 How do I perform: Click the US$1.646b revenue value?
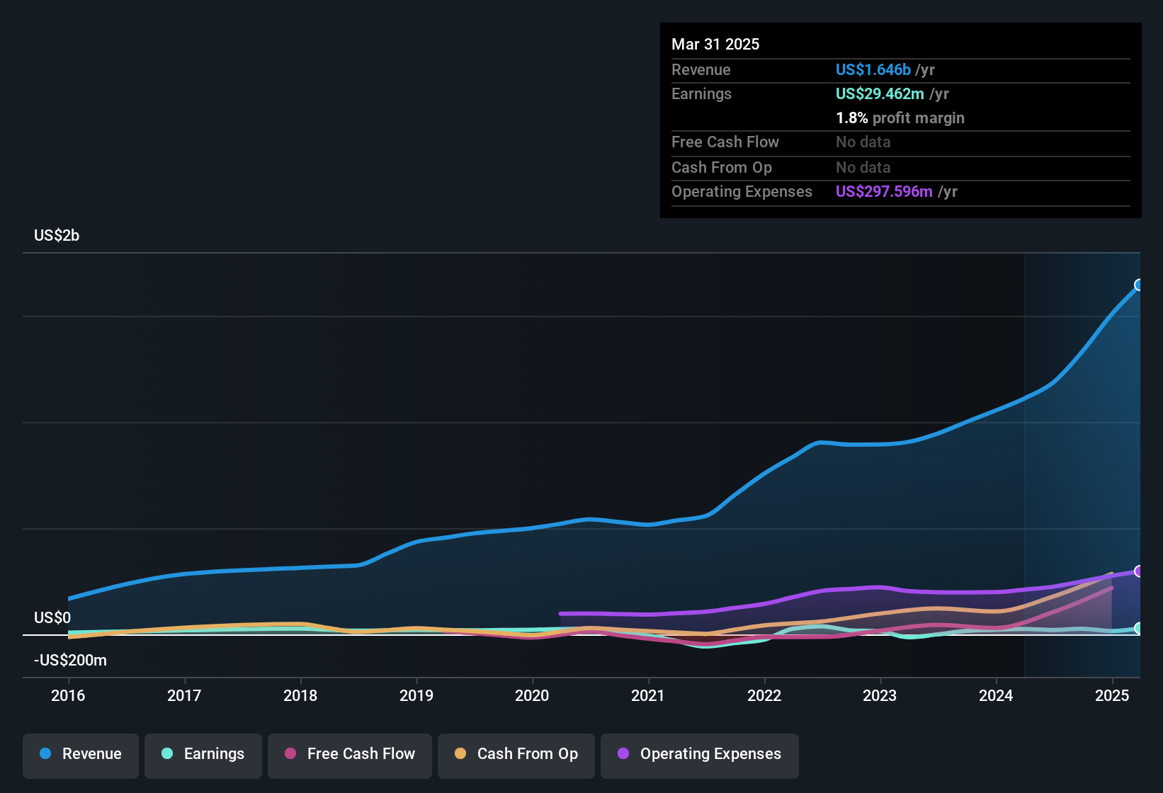[873, 69]
